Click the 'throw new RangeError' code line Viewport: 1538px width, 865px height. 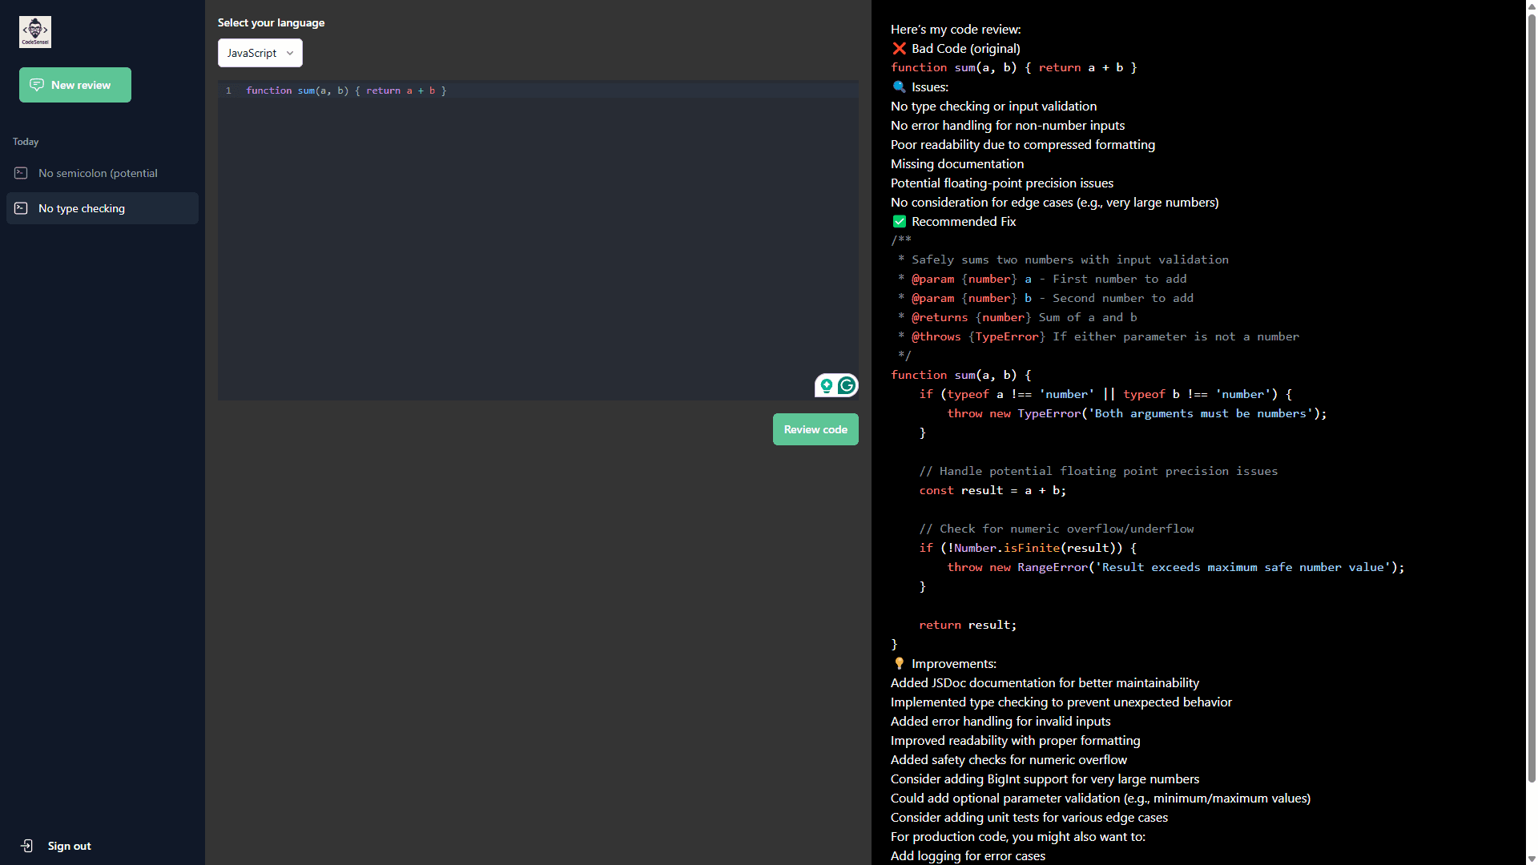(x=1175, y=568)
